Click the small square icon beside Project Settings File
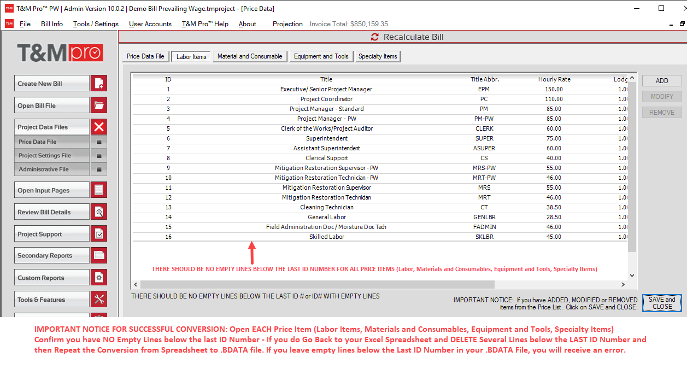The width and height of the screenshot is (687, 375). (99, 156)
